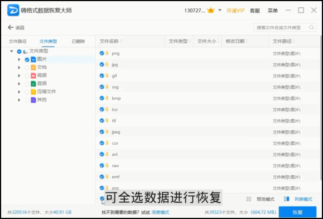The width and height of the screenshot is (323, 219).
Task: Select the 'psp' folder name
Action: (x=116, y=188)
